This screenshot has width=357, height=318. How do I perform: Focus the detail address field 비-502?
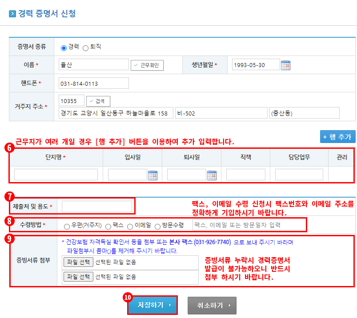tap(221, 113)
